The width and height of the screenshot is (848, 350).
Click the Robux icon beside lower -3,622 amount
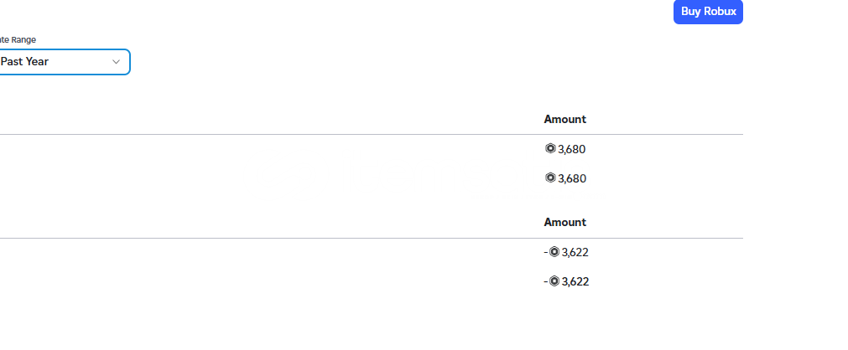pyautogui.click(x=554, y=281)
